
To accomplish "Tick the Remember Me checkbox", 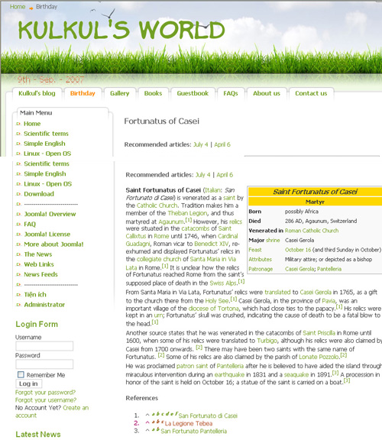I will [x=21, y=374].
